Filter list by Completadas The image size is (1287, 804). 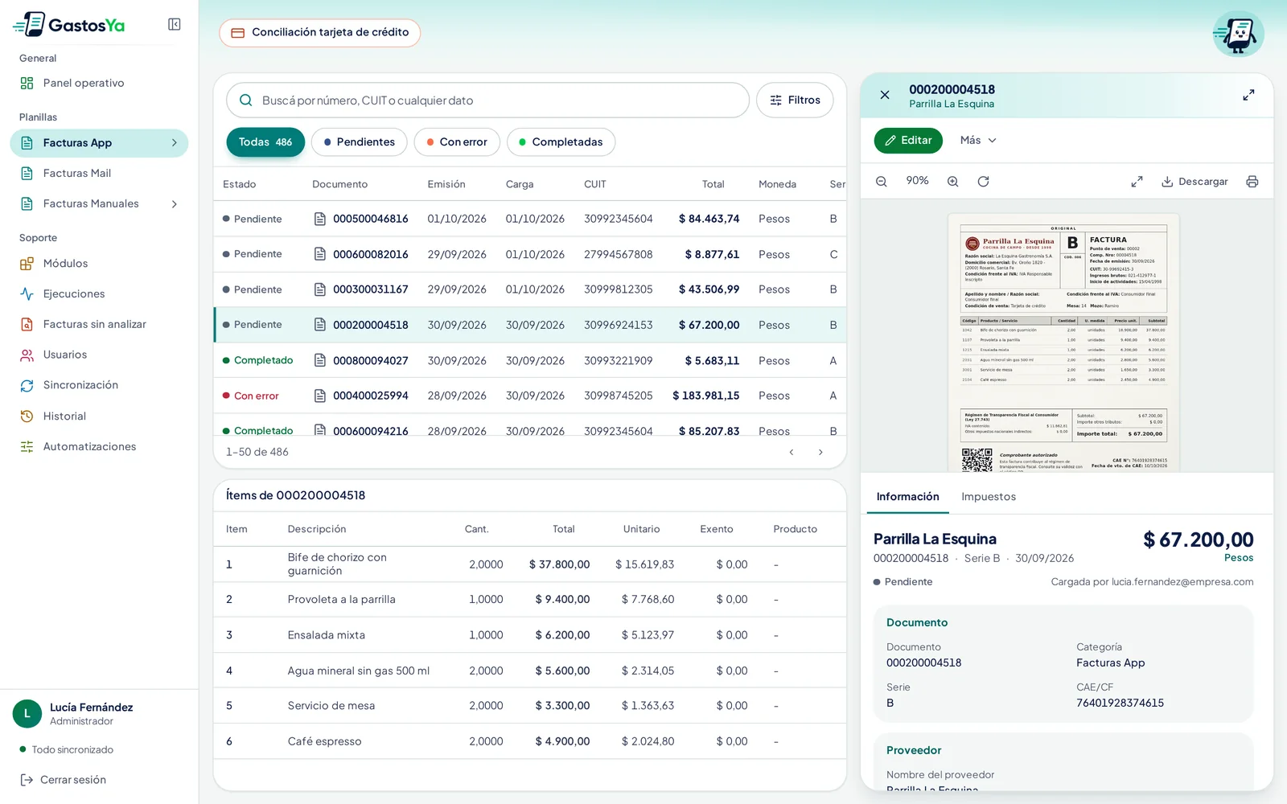pos(561,142)
